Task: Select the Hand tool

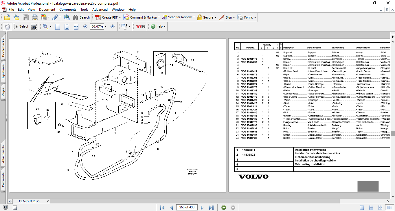Action: 7,26
